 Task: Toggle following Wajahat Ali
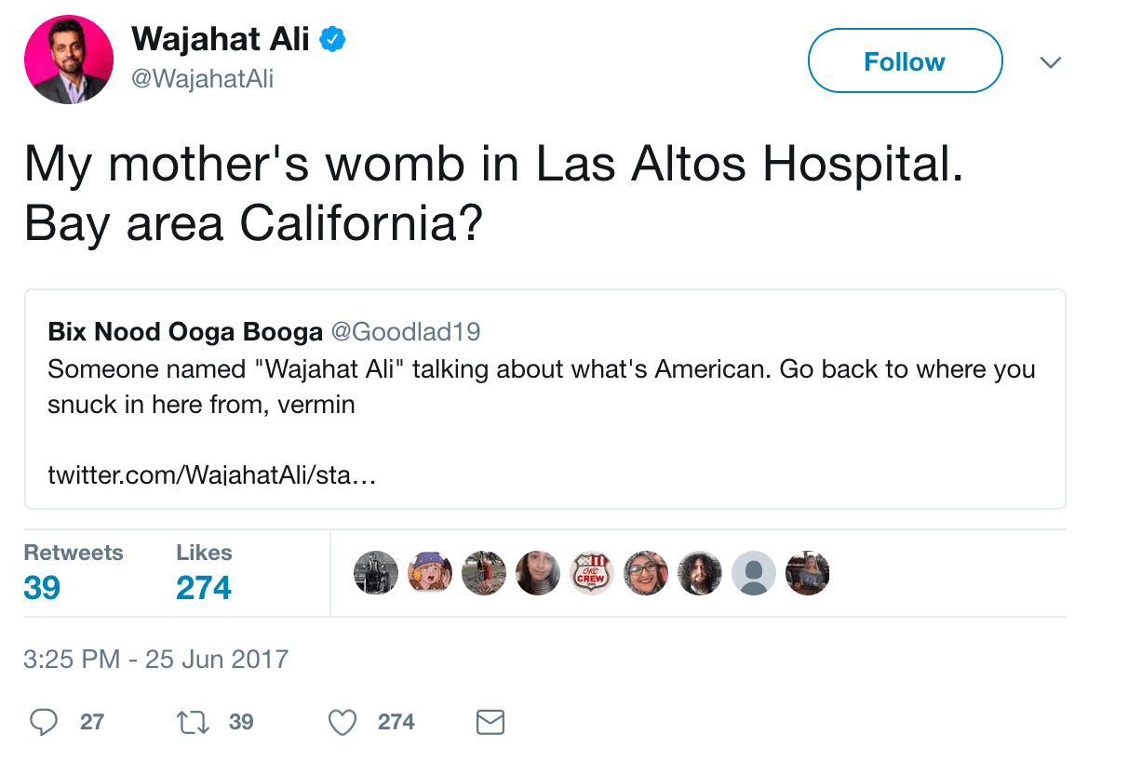coord(904,60)
